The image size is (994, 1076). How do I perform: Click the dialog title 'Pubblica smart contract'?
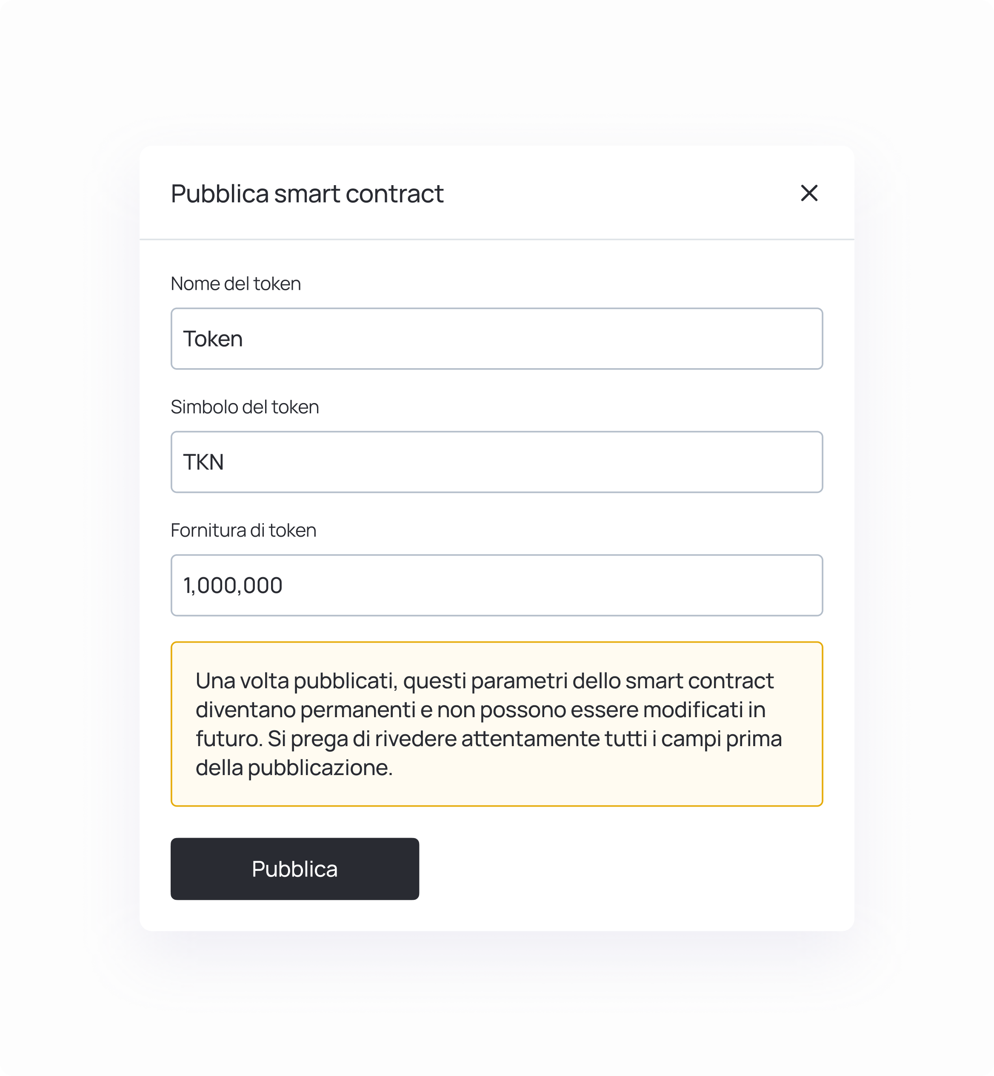(307, 194)
